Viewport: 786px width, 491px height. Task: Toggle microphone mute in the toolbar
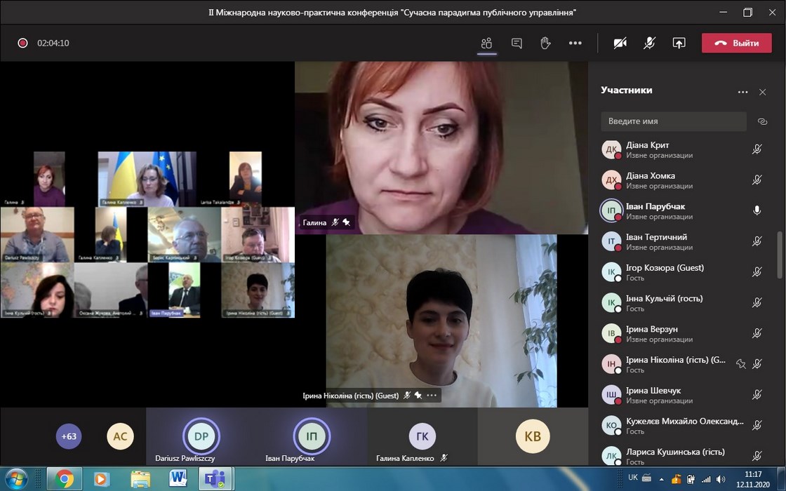650,43
